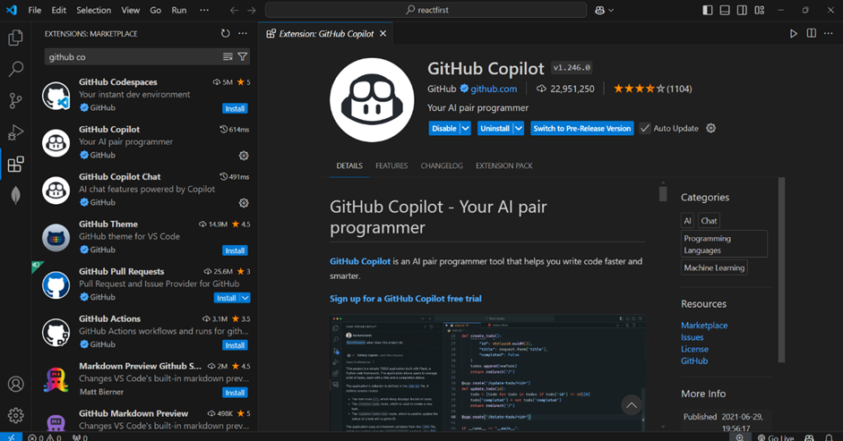This screenshot has height=441, width=843.
Task: Install Markdown Preview Github Styling
Action: 235,393
